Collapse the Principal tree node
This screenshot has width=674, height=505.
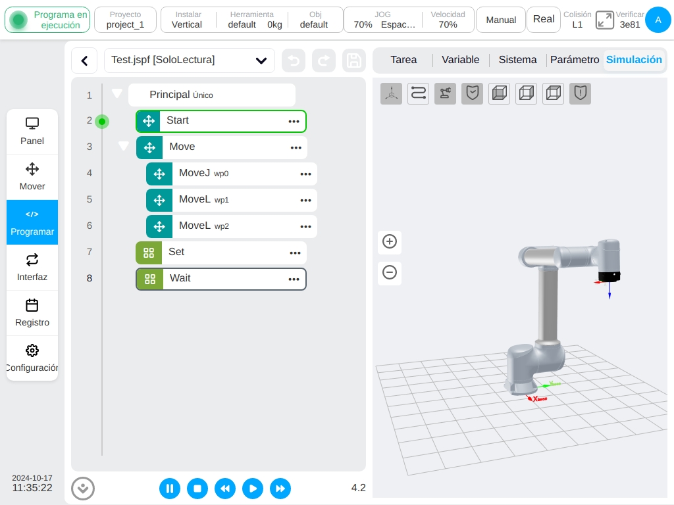point(117,93)
